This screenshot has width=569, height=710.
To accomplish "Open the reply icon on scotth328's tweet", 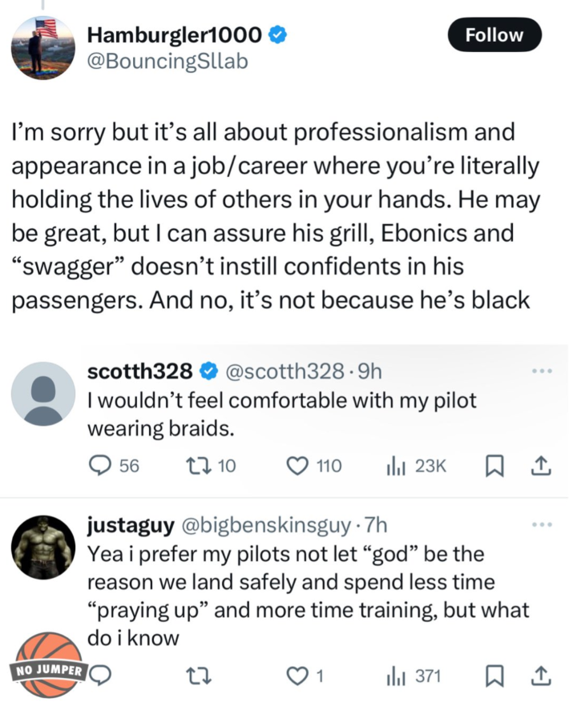I will point(99,465).
